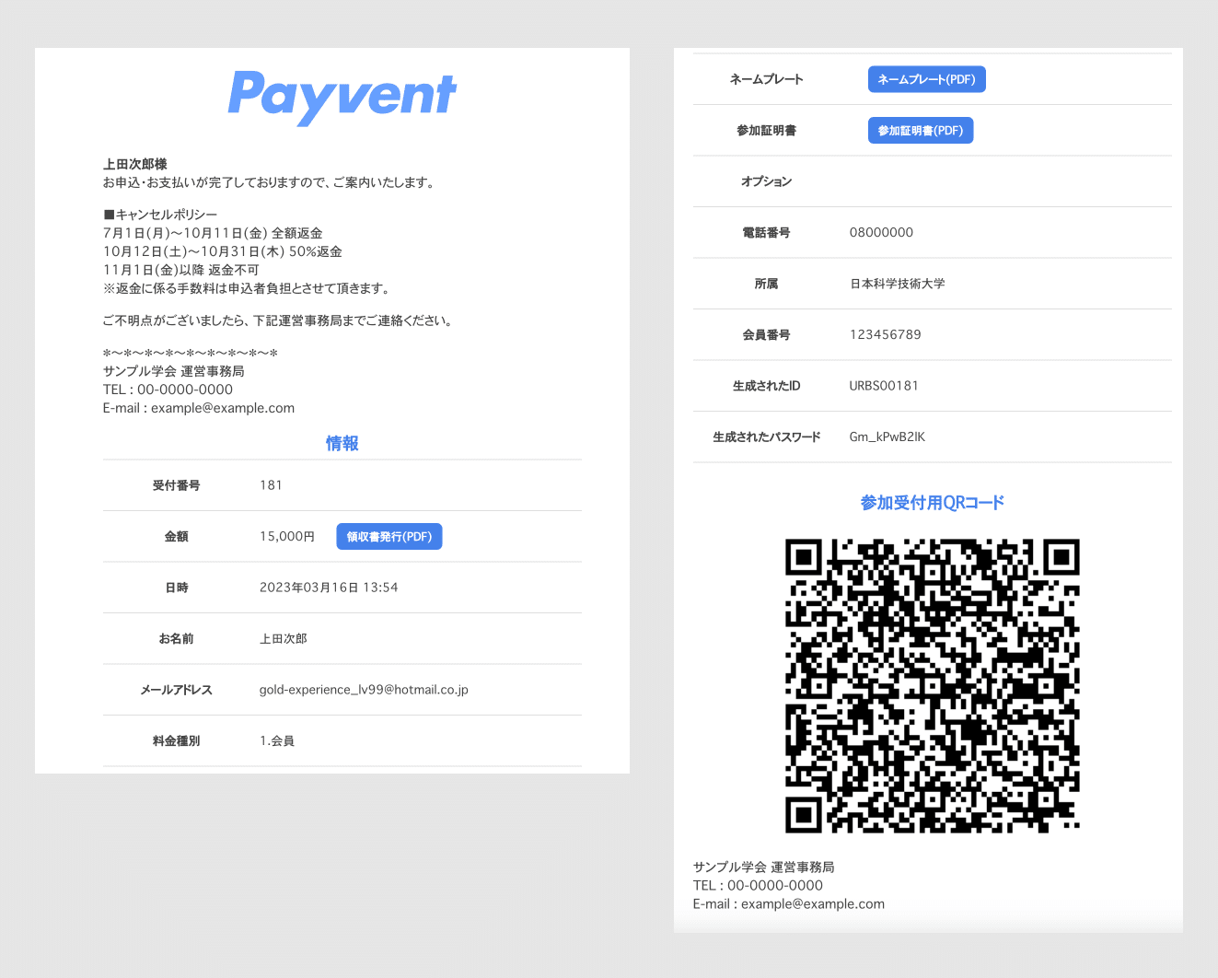
Task: Select the 情報 section heading
Action: point(342,444)
